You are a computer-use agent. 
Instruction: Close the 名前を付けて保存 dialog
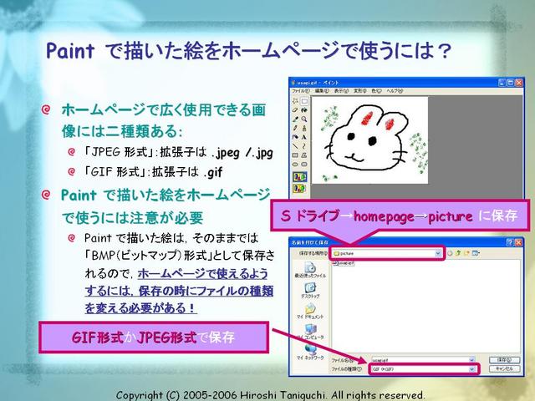click(518, 242)
